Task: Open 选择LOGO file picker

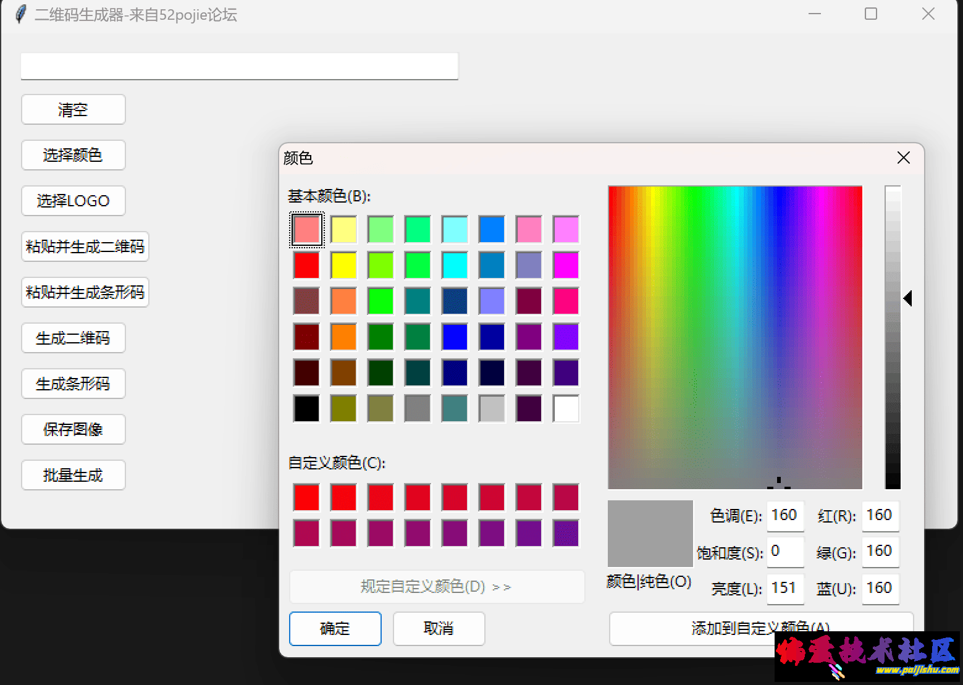Action: (73, 201)
